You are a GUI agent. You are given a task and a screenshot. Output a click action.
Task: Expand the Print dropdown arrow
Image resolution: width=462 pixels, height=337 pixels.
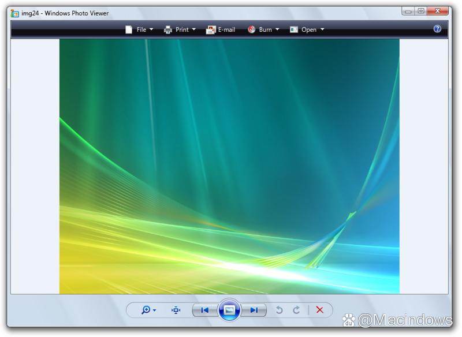pyautogui.click(x=194, y=29)
